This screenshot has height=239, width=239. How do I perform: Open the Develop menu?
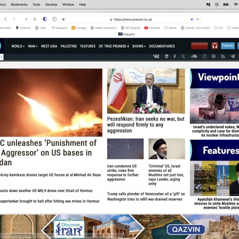pos(51,4)
